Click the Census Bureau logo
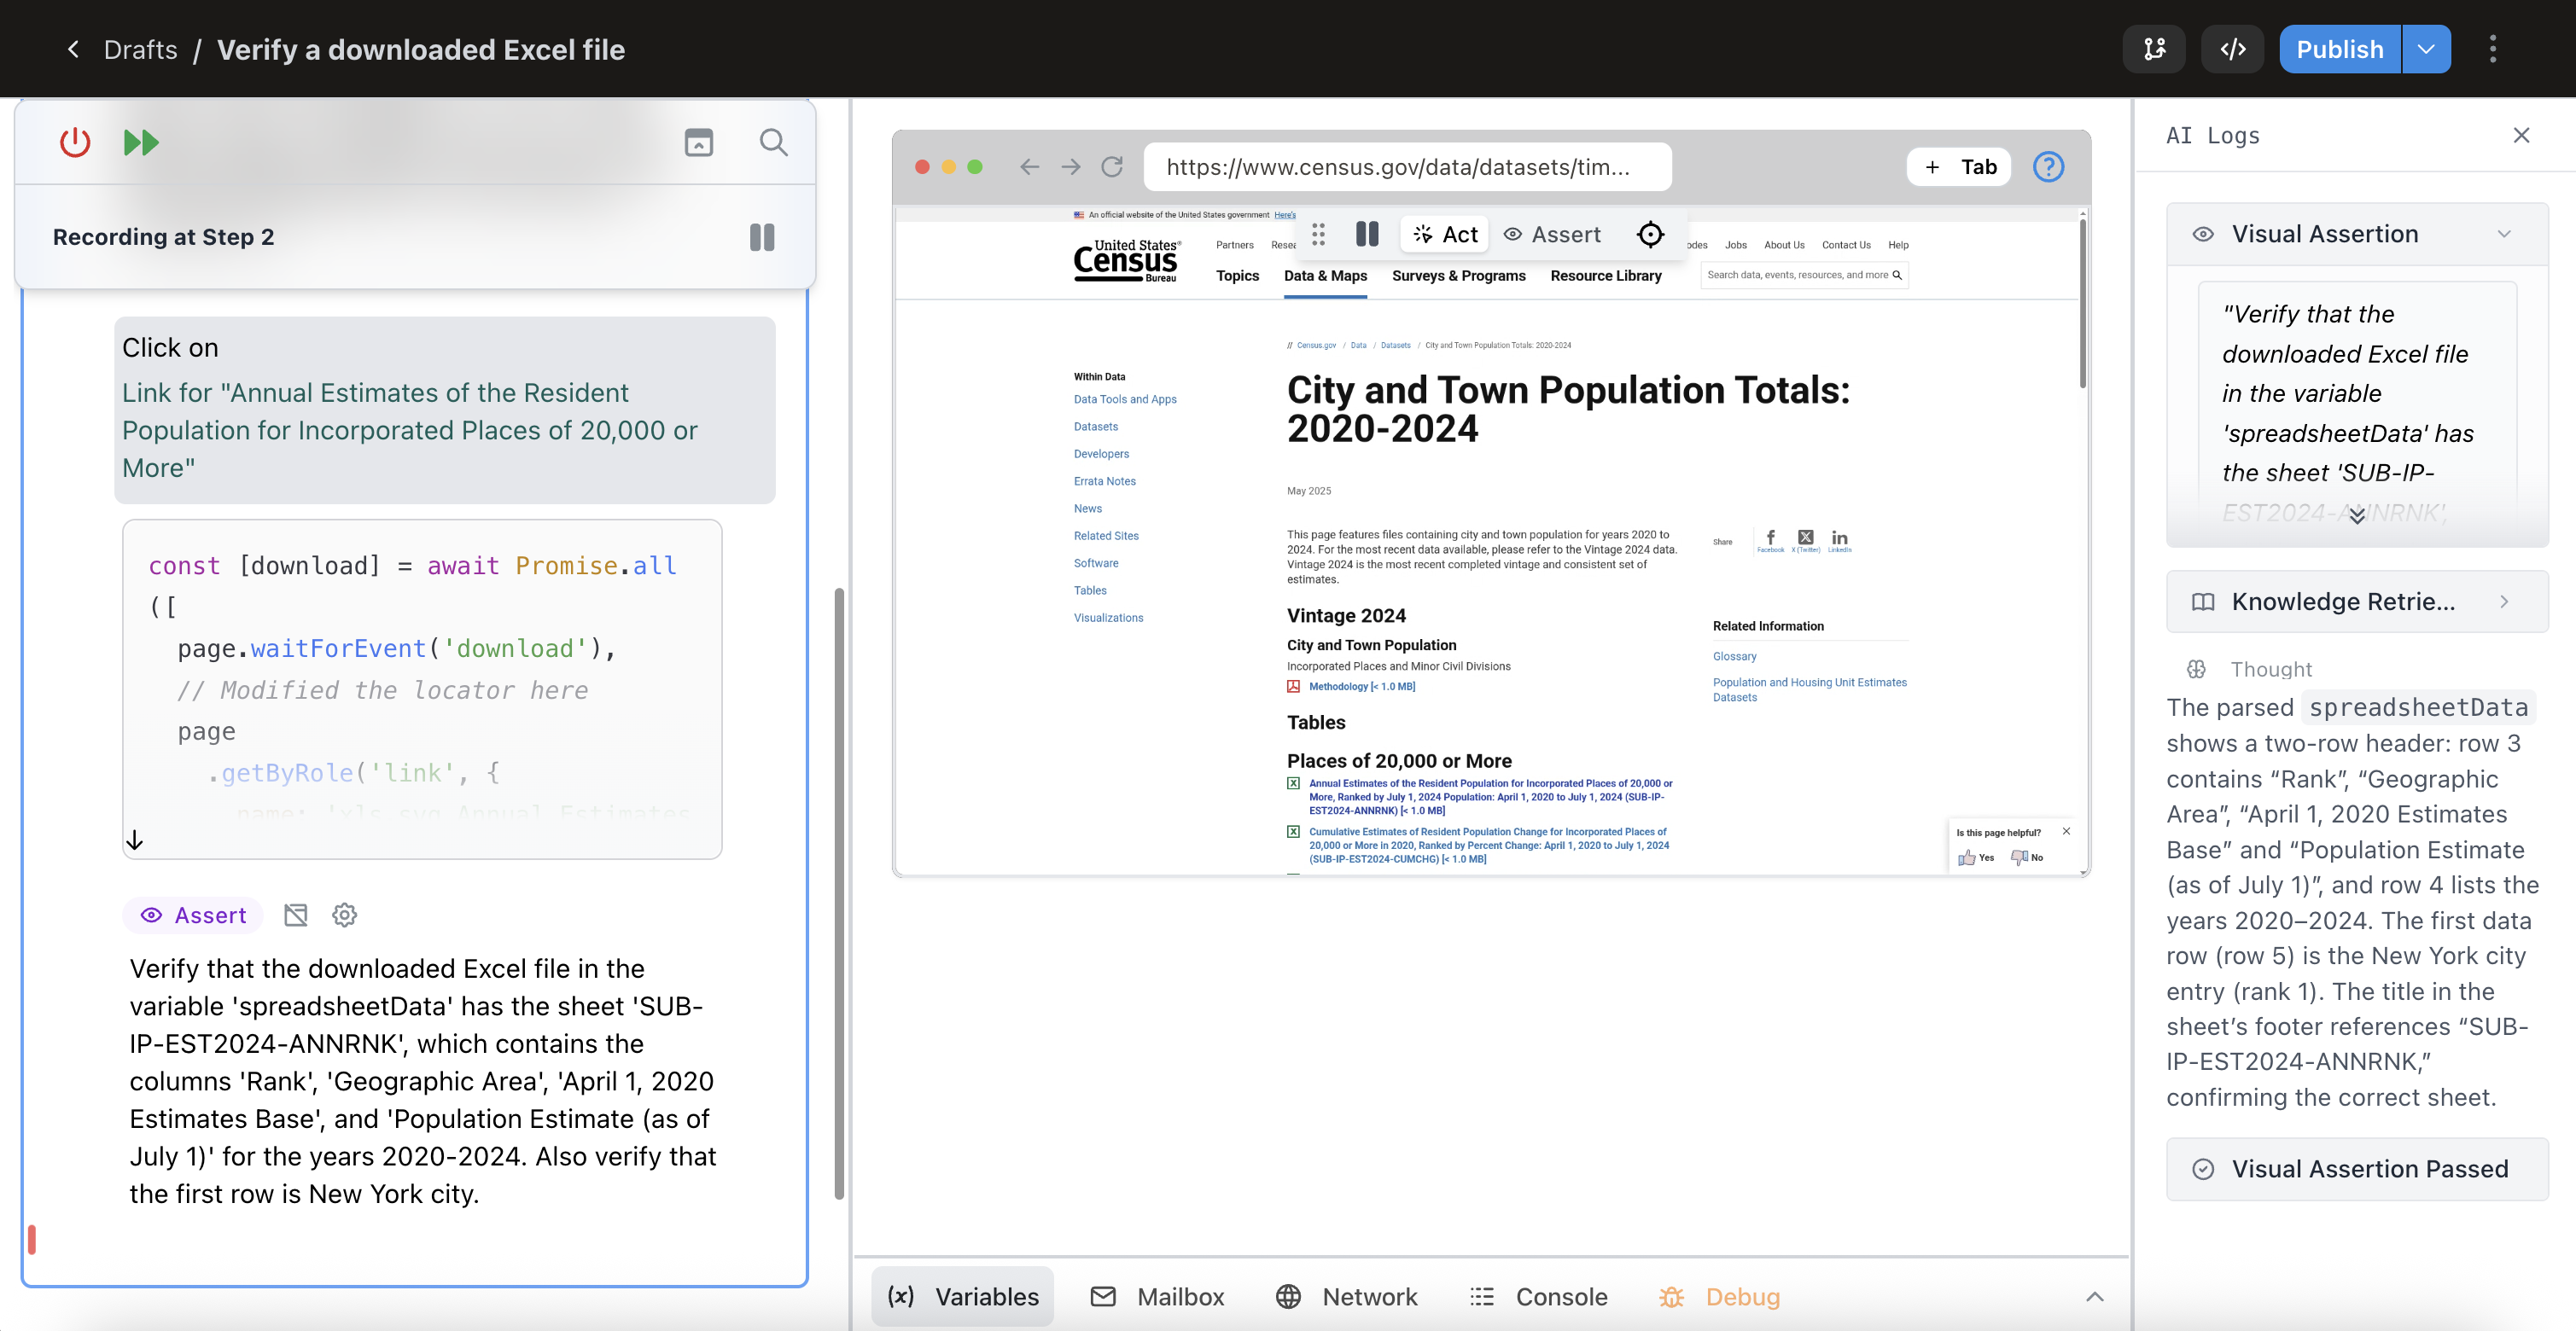 coord(1127,262)
